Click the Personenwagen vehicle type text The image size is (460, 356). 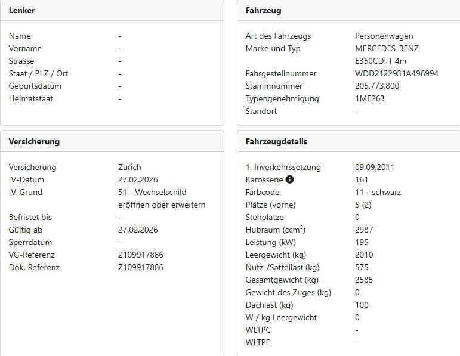(x=384, y=36)
